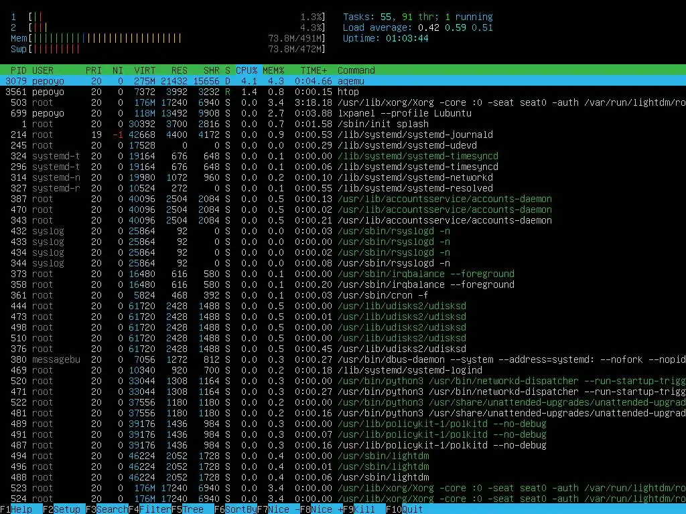The height and width of the screenshot is (514, 686).
Task: Sort by the Command column header
Action: click(x=356, y=70)
